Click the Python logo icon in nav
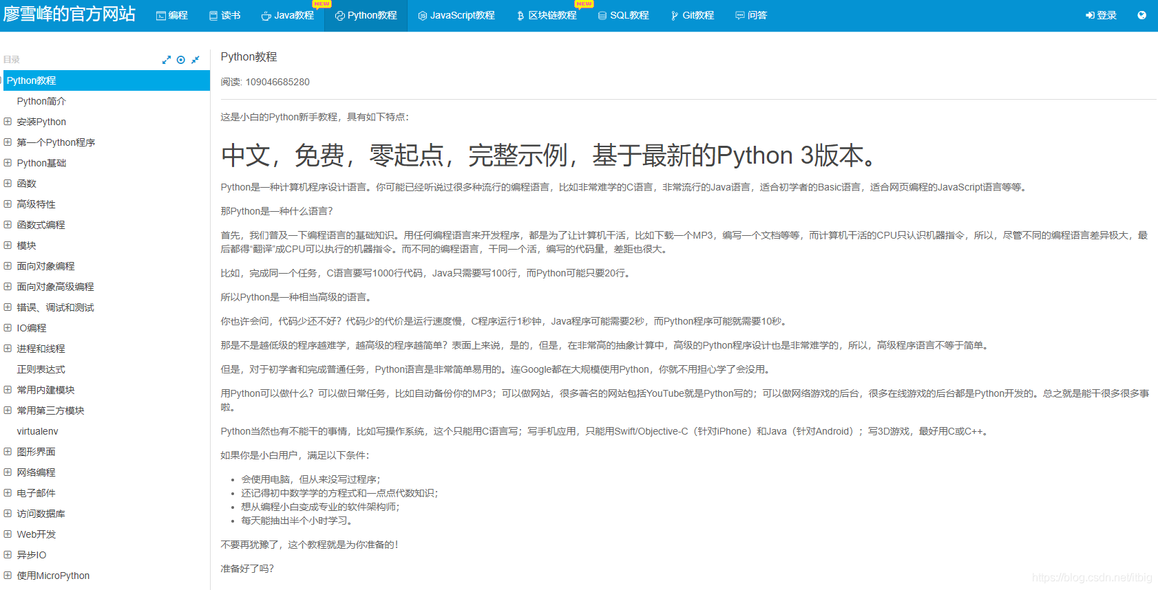This screenshot has width=1158, height=590. pos(340,15)
